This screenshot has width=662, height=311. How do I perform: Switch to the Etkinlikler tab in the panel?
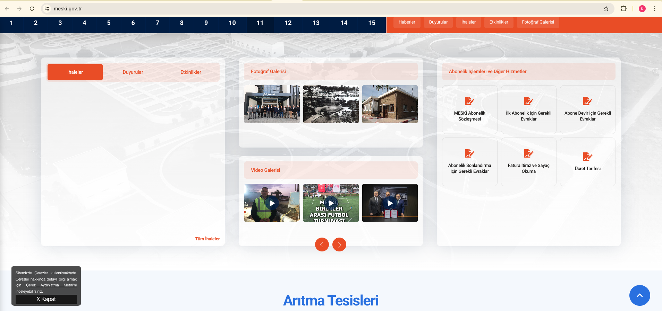click(x=190, y=72)
